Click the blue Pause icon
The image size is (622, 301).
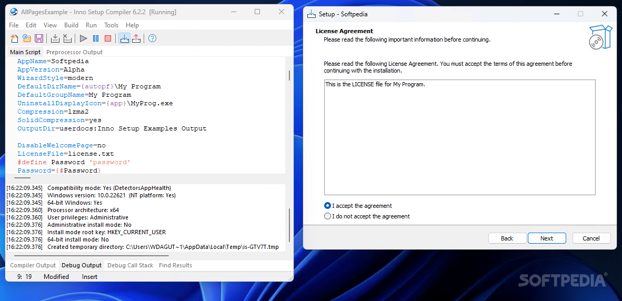click(x=96, y=38)
